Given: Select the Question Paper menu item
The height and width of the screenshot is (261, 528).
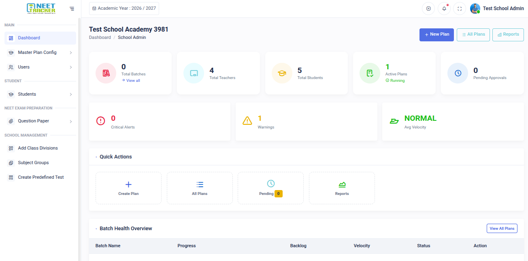Looking at the screenshot, I should (40, 121).
